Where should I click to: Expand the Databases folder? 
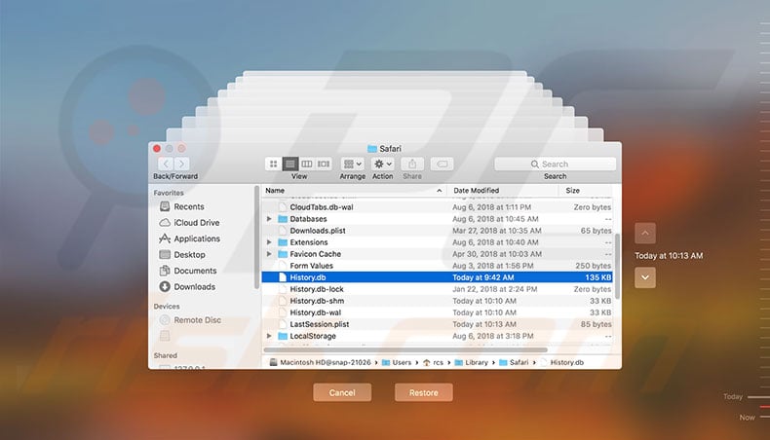coord(269,219)
